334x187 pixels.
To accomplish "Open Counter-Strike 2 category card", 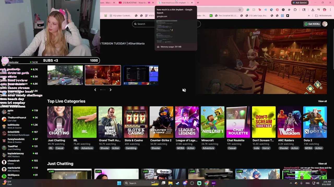I will click(x=161, y=122).
